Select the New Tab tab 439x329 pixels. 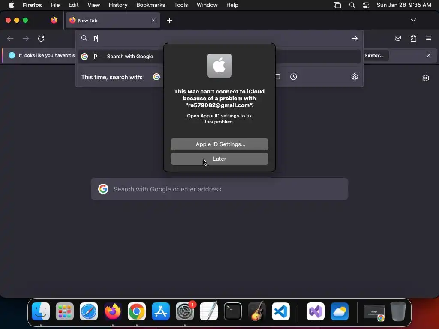(113, 20)
